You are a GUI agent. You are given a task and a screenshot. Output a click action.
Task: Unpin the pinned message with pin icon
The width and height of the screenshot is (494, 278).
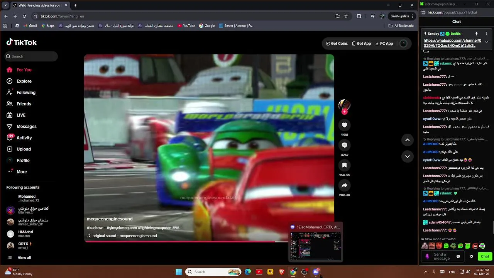point(476,34)
